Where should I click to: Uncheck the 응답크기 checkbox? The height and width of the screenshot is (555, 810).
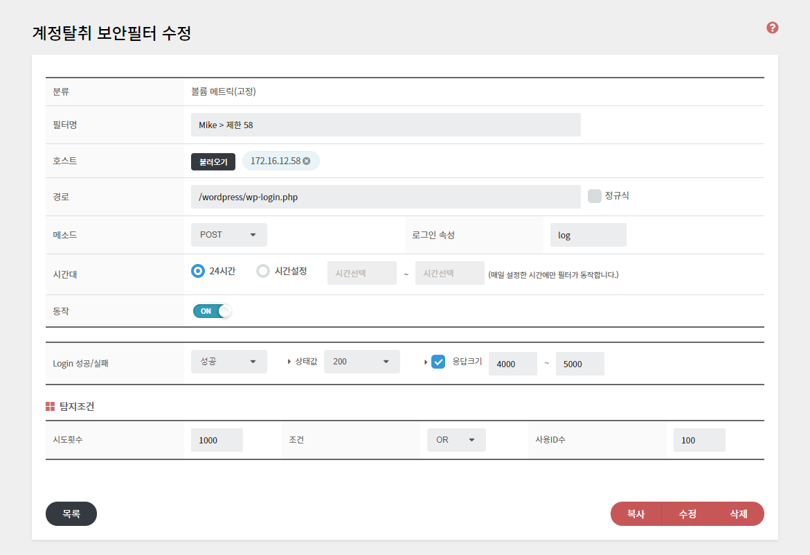438,362
